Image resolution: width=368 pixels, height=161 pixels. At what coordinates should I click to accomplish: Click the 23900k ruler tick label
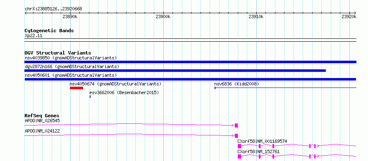[163, 17]
